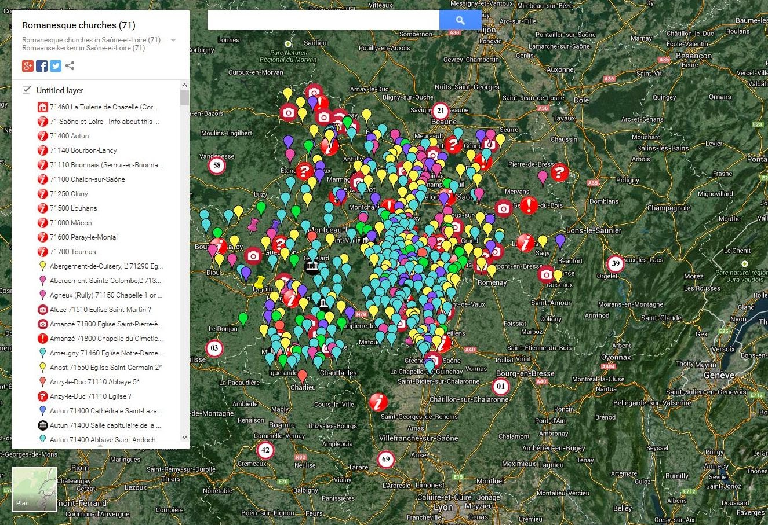The image size is (768, 525).
Task: Open the 71600 Paray-le-Monial list entry
Action: tap(83, 237)
